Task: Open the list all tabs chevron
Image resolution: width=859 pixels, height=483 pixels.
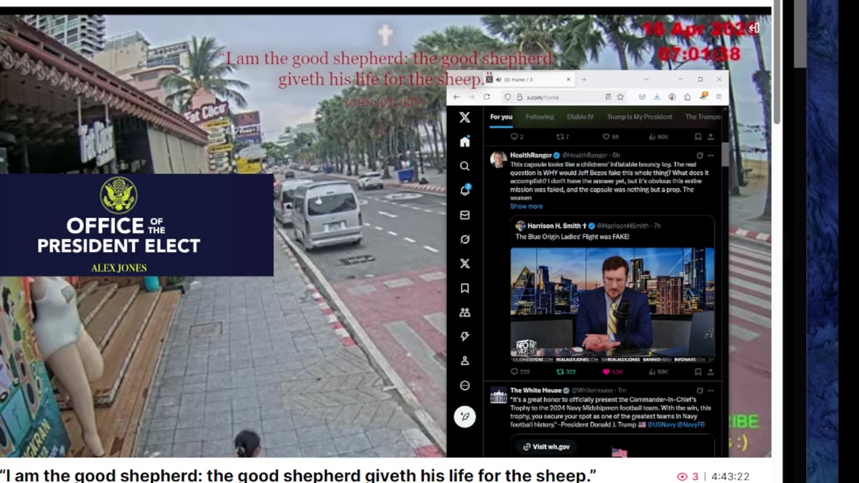Action: click(646, 79)
